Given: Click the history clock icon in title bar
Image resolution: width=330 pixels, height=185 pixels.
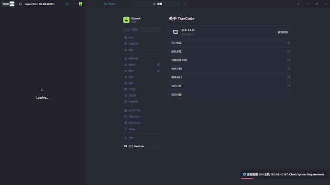Looking at the screenshot, I should (67, 4).
